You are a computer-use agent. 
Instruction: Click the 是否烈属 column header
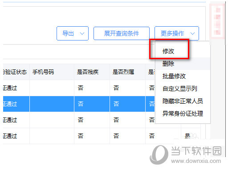pos(127,72)
